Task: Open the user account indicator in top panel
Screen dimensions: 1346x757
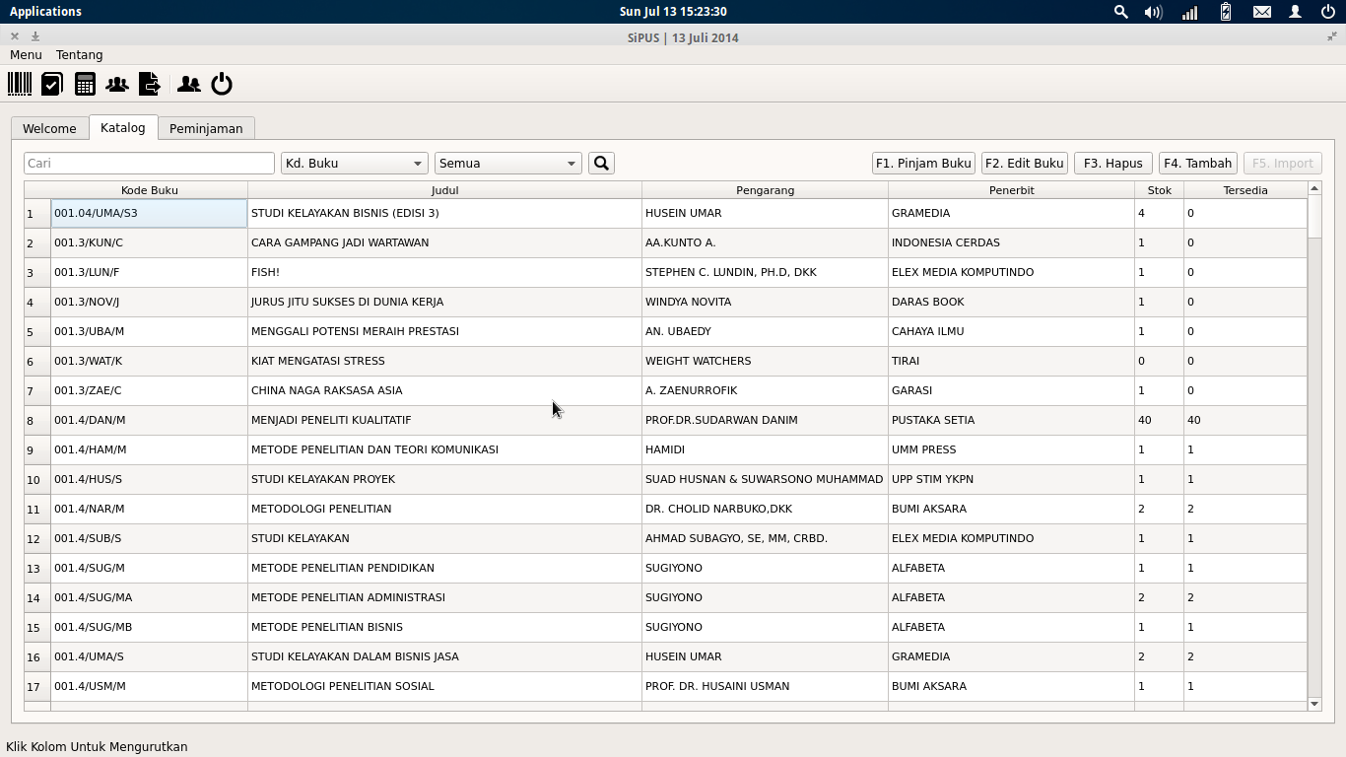Action: 1296,12
